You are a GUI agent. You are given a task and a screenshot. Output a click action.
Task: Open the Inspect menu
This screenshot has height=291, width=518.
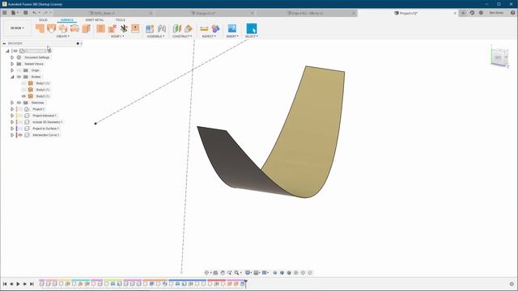click(209, 36)
